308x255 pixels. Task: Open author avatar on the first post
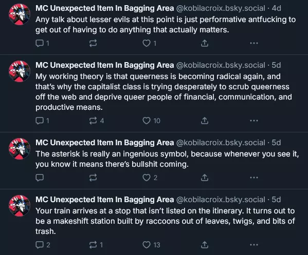(20, 14)
